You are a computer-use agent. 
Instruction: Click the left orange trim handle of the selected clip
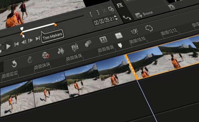click(132, 67)
